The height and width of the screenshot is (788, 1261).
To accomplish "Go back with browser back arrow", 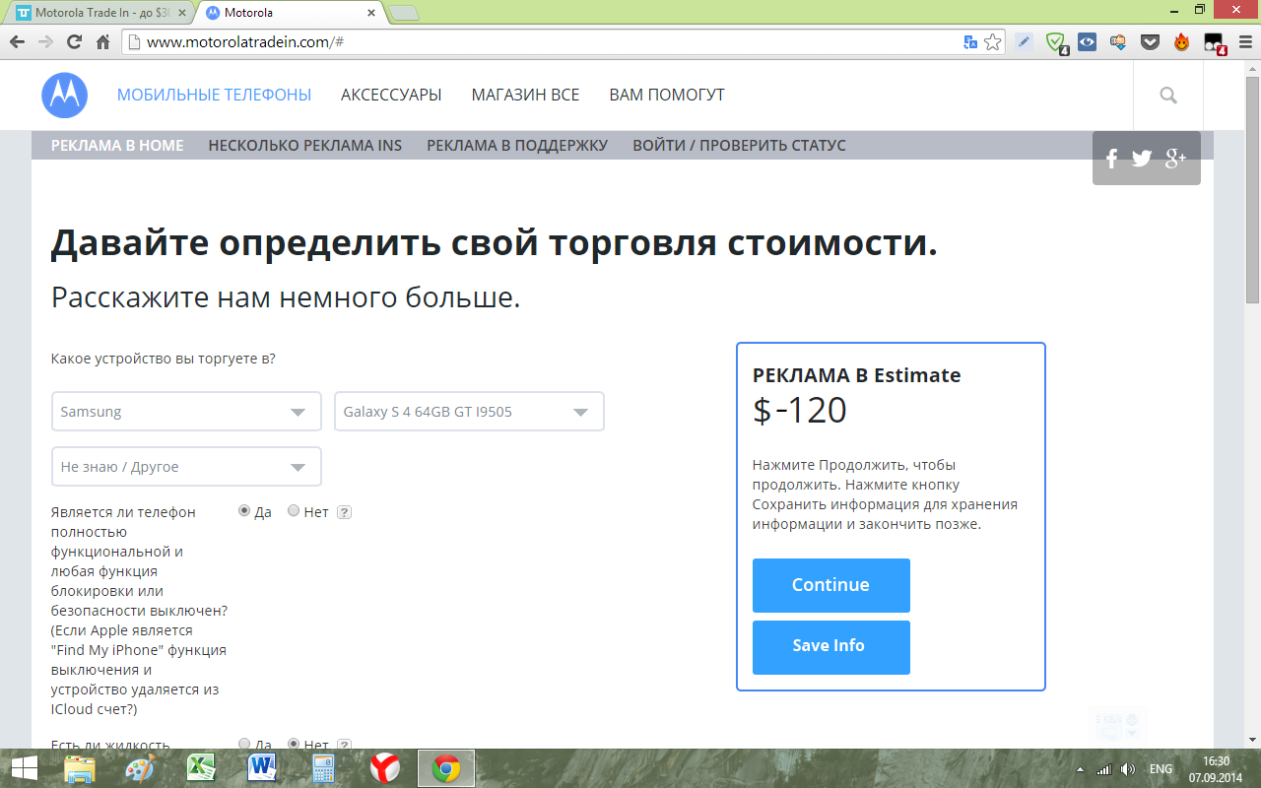I will coord(17,42).
